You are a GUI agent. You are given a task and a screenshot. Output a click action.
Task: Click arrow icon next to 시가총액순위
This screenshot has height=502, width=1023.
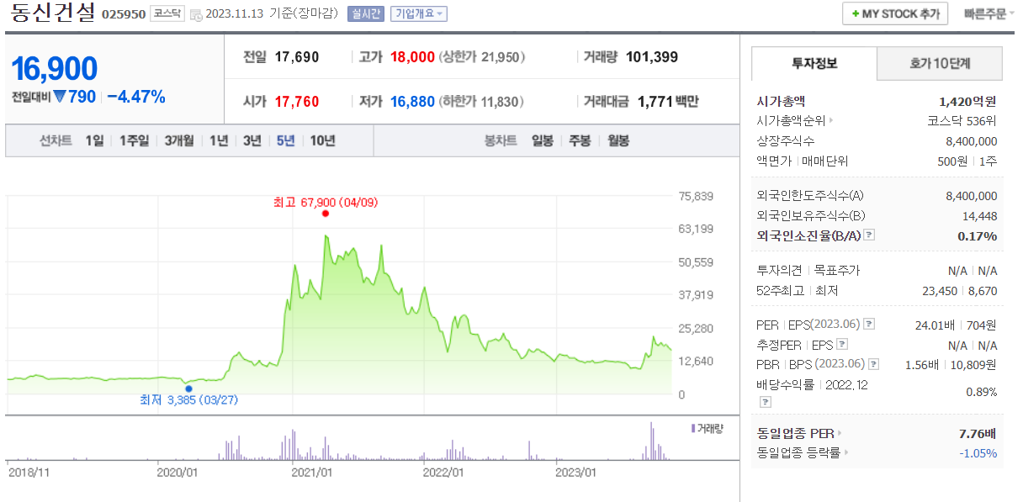831,121
